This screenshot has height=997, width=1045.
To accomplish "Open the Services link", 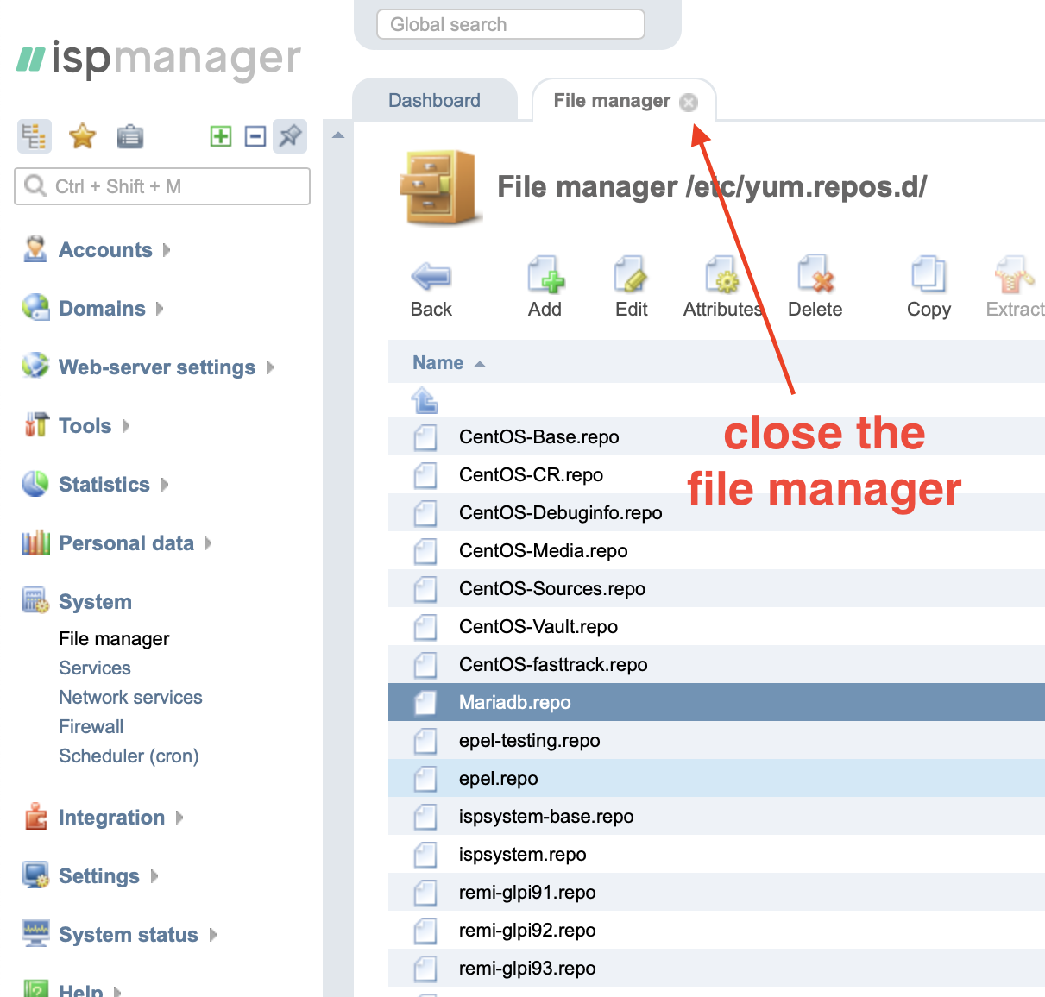I will tap(95, 668).
